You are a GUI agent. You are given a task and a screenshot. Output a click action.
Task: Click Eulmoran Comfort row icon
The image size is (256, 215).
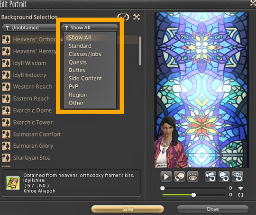(x=6, y=134)
